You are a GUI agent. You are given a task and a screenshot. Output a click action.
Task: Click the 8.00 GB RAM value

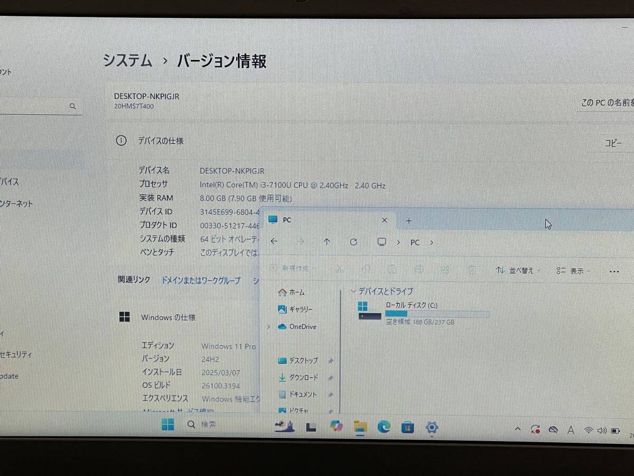click(x=246, y=199)
